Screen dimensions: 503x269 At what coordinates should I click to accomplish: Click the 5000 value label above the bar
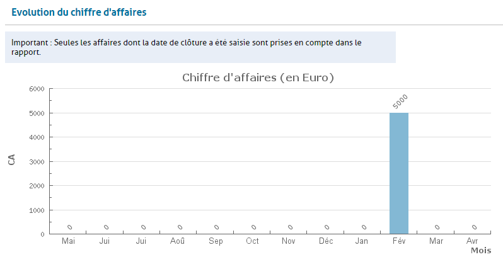click(400, 101)
